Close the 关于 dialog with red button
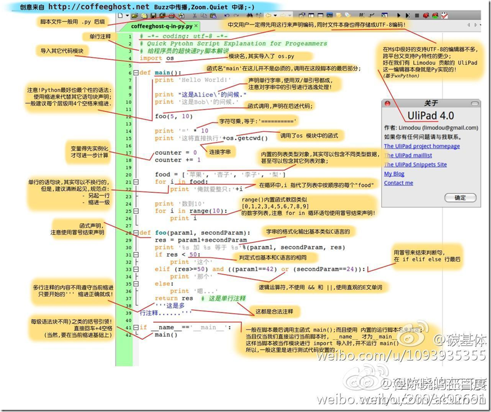This screenshot has height=412, width=491. pos(387,104)
